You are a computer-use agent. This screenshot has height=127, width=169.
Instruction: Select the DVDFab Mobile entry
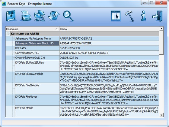tap(37, 111)
